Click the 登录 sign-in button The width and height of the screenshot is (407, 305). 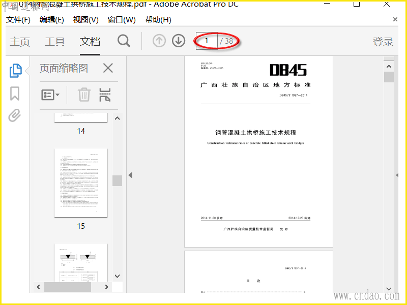[x=383, y=42]
